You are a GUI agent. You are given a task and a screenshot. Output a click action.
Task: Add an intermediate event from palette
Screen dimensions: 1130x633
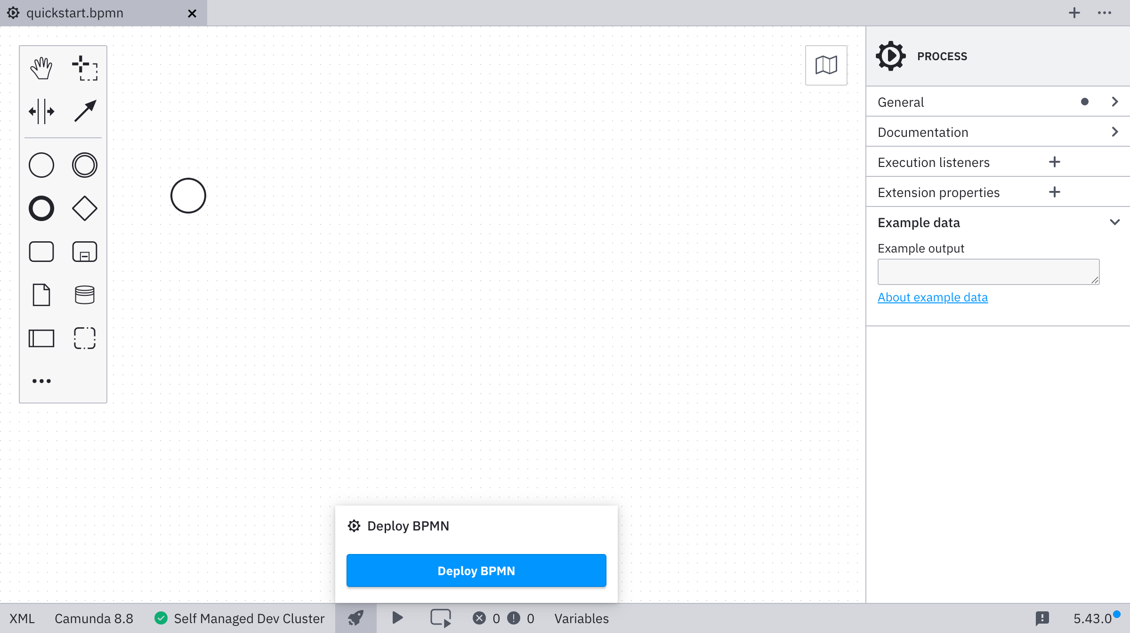[85, 165]
